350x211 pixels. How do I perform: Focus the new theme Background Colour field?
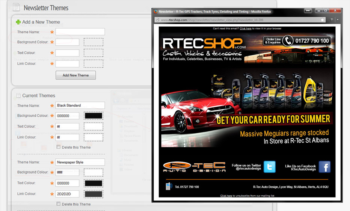click(x=67, y=42)
